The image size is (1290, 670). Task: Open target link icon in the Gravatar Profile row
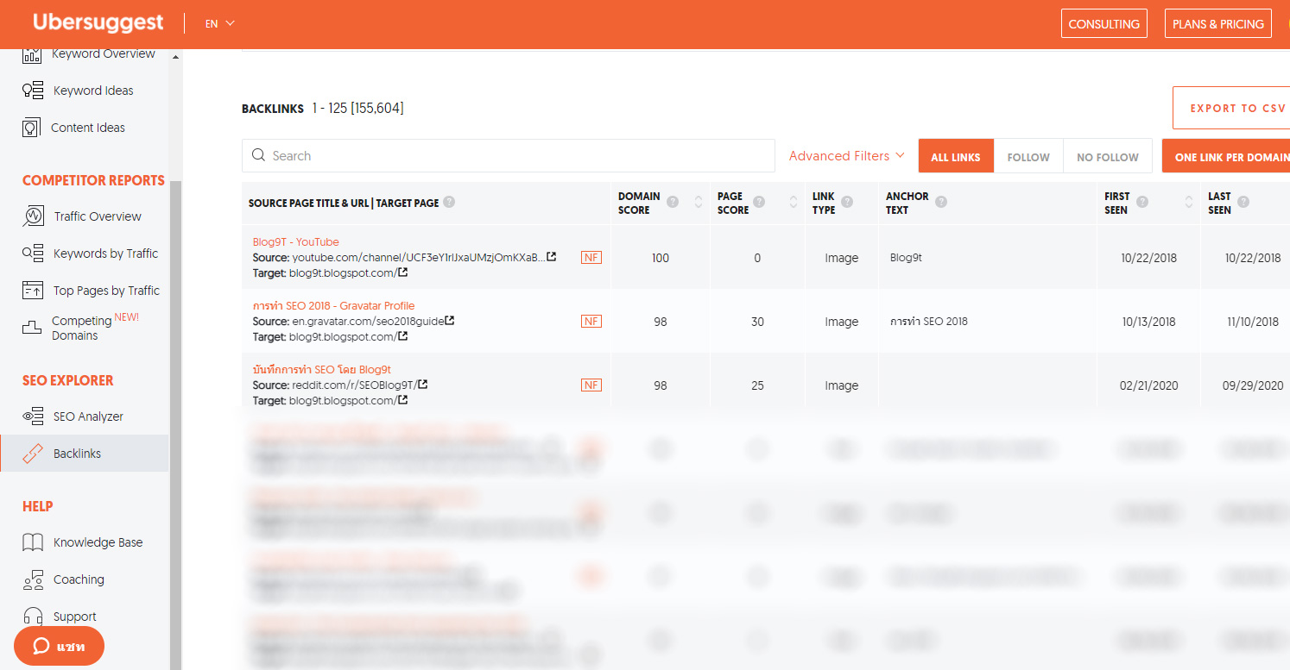(403, 336)
